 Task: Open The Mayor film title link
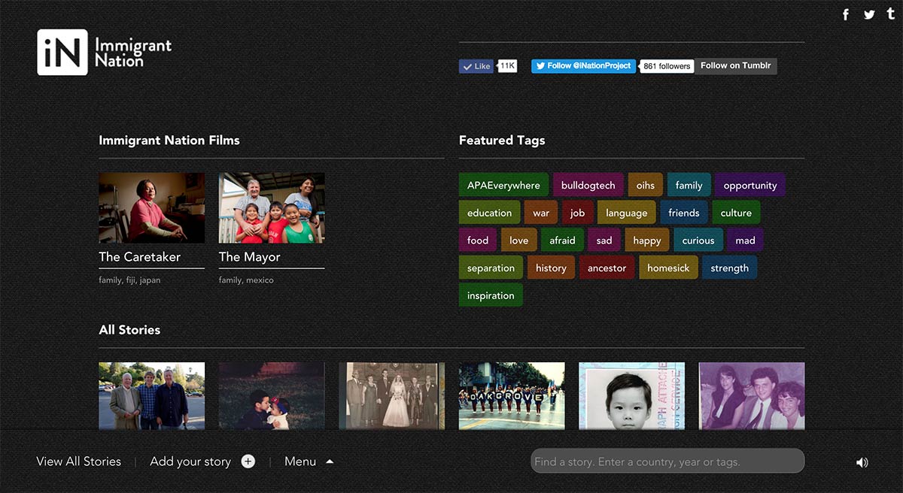(x=249, y=257)
